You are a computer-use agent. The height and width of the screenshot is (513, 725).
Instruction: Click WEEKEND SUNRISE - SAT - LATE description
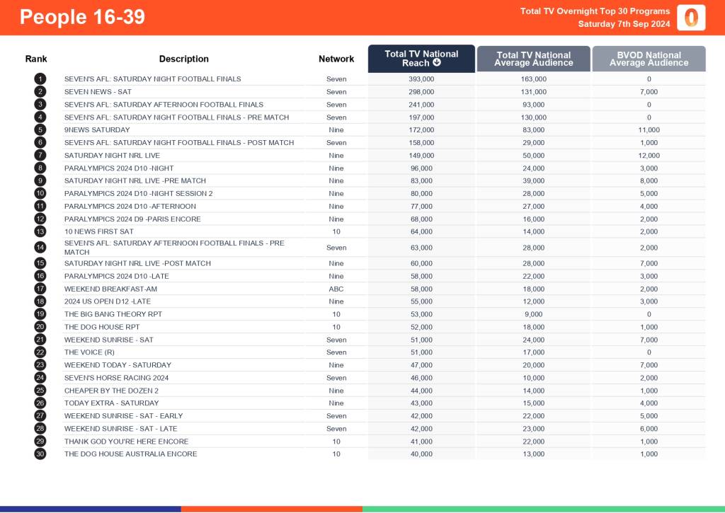tap(120, 428)
